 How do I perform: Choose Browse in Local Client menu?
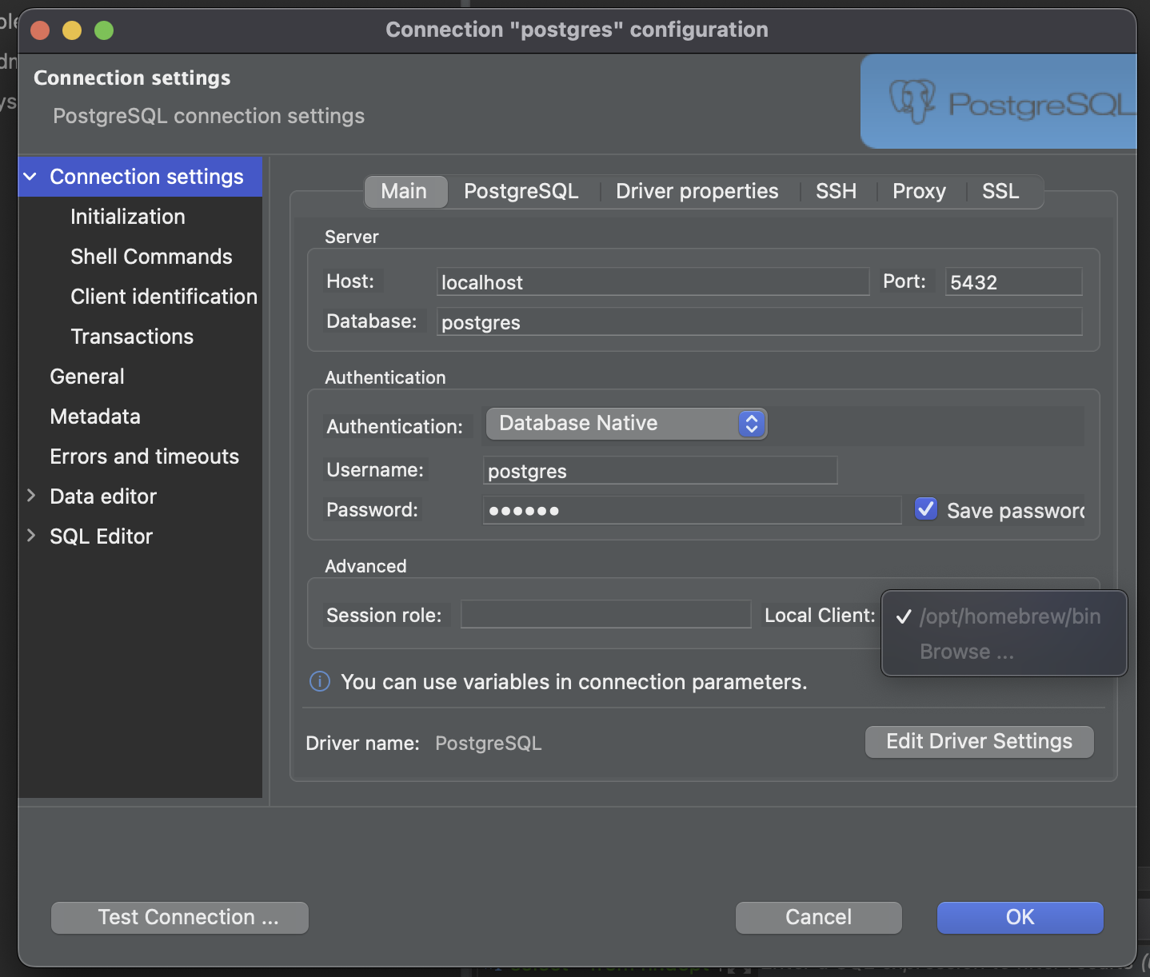tap(967, 652)
